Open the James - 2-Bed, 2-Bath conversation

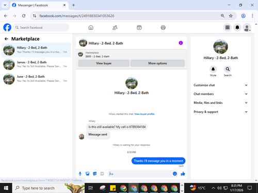tap(36, 64)
